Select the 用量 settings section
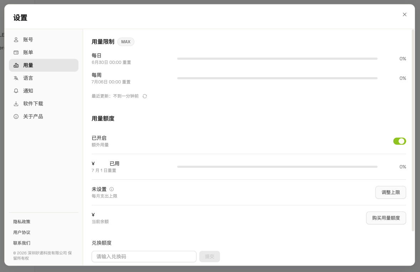 [x=43, y=65]
